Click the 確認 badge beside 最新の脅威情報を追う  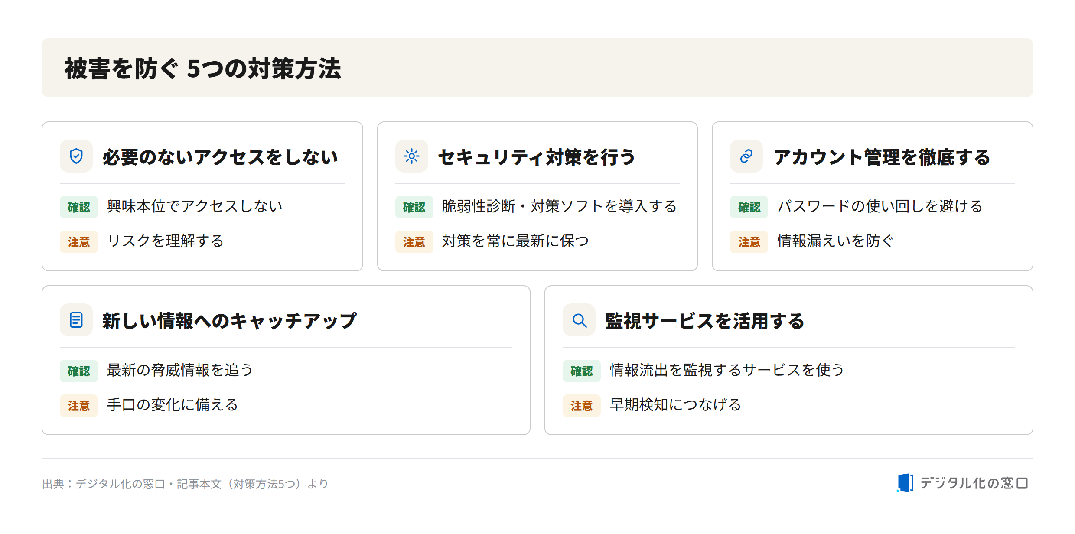coord(79,371)
